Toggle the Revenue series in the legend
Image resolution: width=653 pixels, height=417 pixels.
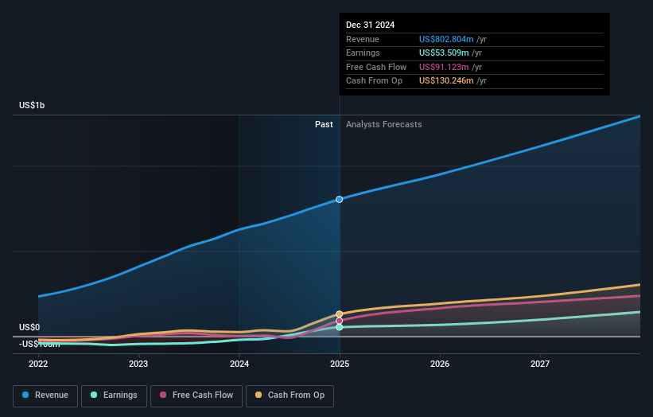pyautogui.click(x=45, y=396)
